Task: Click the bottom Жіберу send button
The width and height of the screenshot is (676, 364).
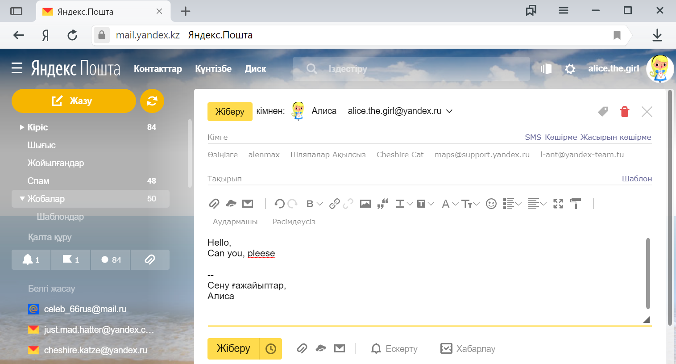Action: tap(233, 348)
